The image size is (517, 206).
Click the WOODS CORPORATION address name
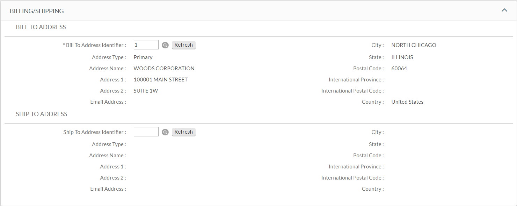point(164,69)
